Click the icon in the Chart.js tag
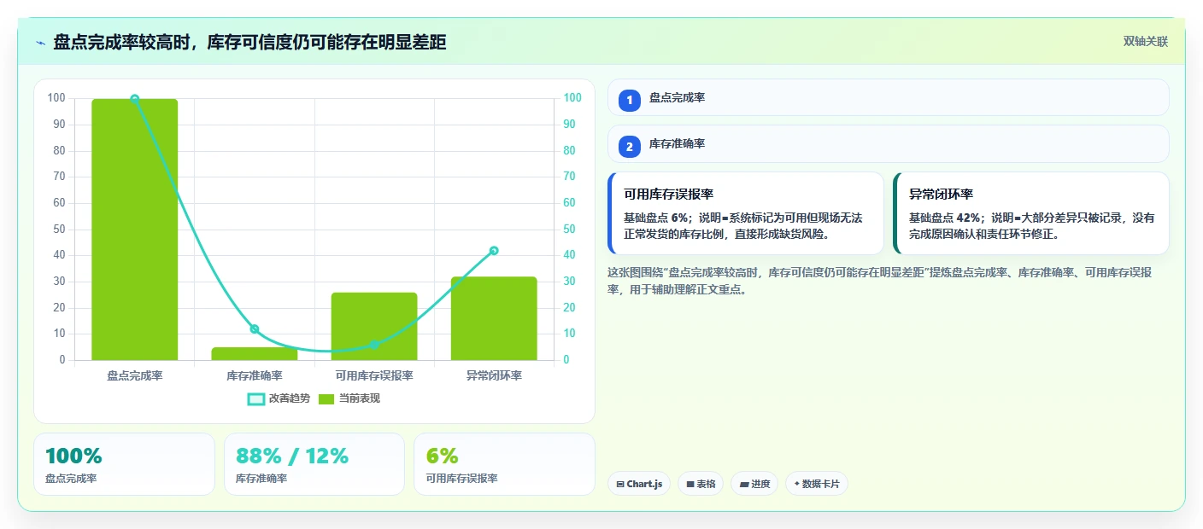Image resolution: width=1203 pixels, height=529 pixels. pyautogui.click(x=620, y=485)
